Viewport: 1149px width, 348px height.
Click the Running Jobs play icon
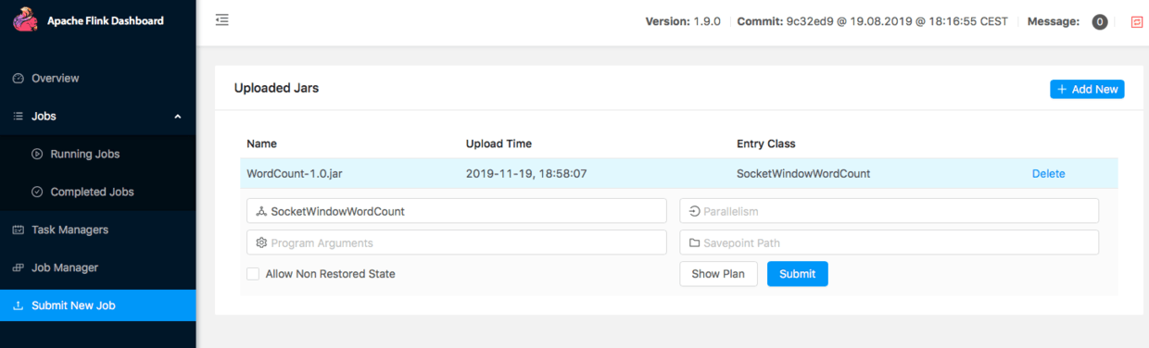pos(37,155)
